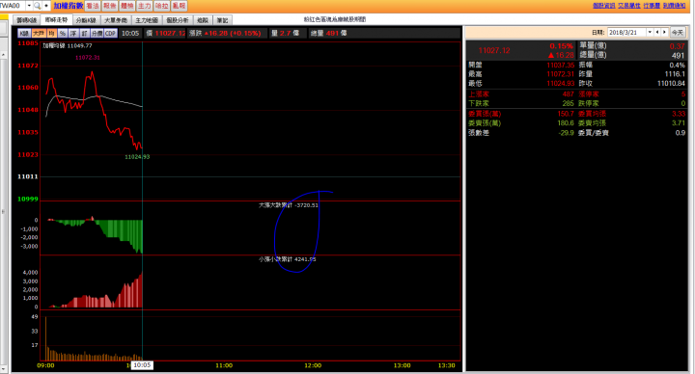Open the date picker dropdown for 2018/3/21

click(x=650, y=33)
